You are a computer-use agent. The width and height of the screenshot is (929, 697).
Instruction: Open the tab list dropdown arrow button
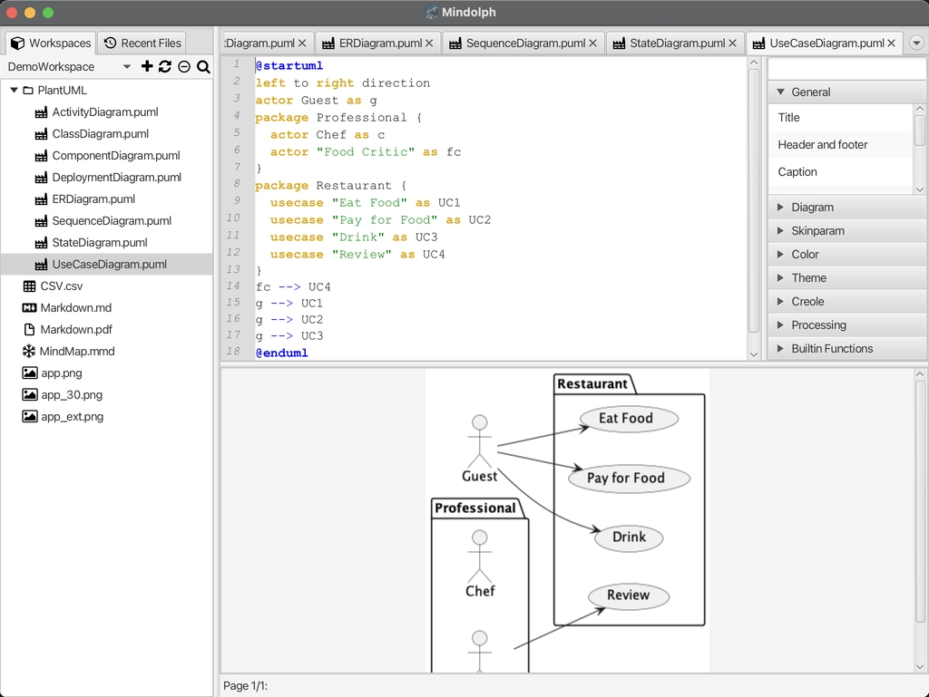(916, 44)
